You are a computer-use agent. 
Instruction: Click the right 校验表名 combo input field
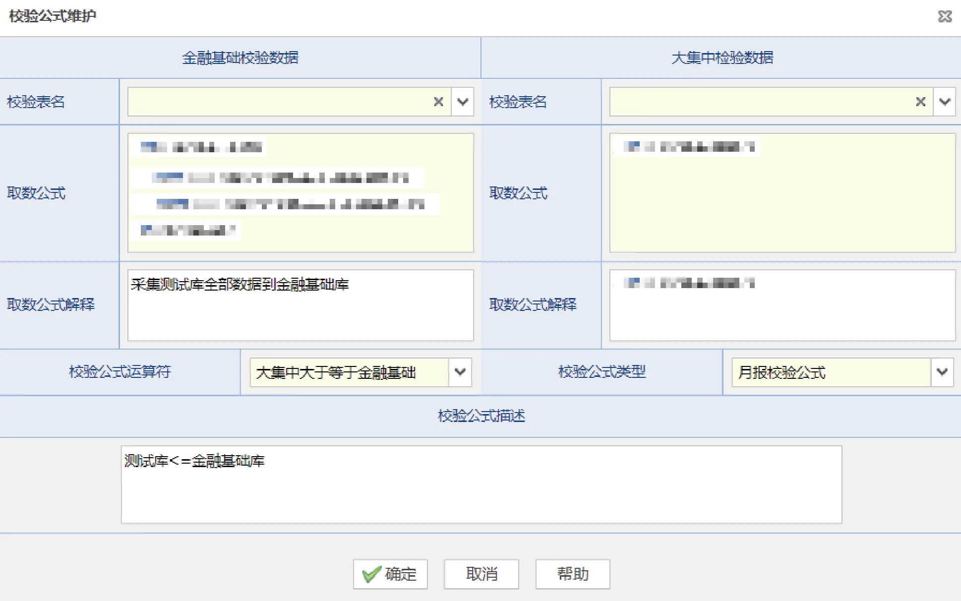(x=759, y=102)
